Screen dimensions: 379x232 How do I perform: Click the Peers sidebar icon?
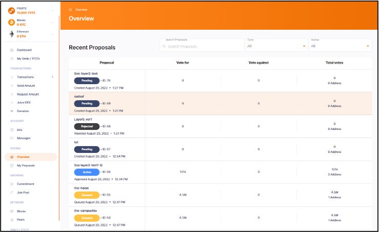(12, 220)
